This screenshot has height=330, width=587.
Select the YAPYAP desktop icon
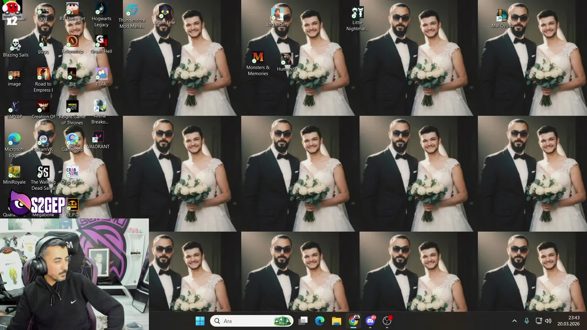[14, 110]
